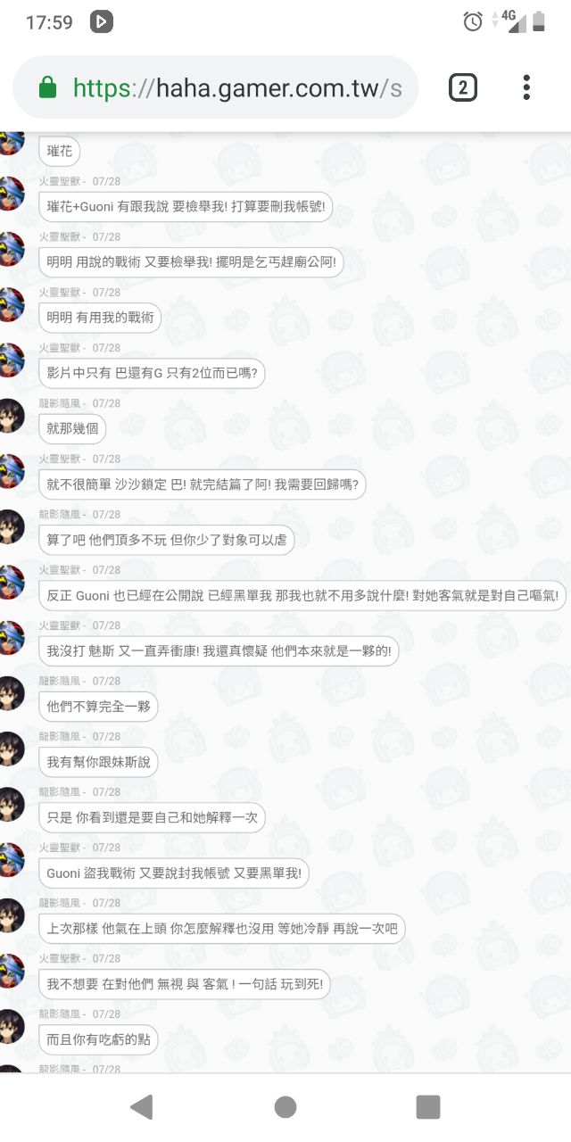Tap avatar beside the 就那幾個 message

click(11, 416)
